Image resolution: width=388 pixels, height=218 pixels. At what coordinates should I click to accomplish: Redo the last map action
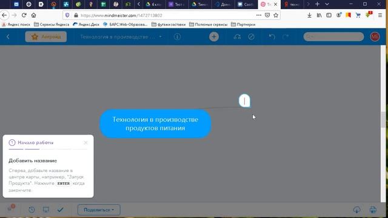point(286,37)
